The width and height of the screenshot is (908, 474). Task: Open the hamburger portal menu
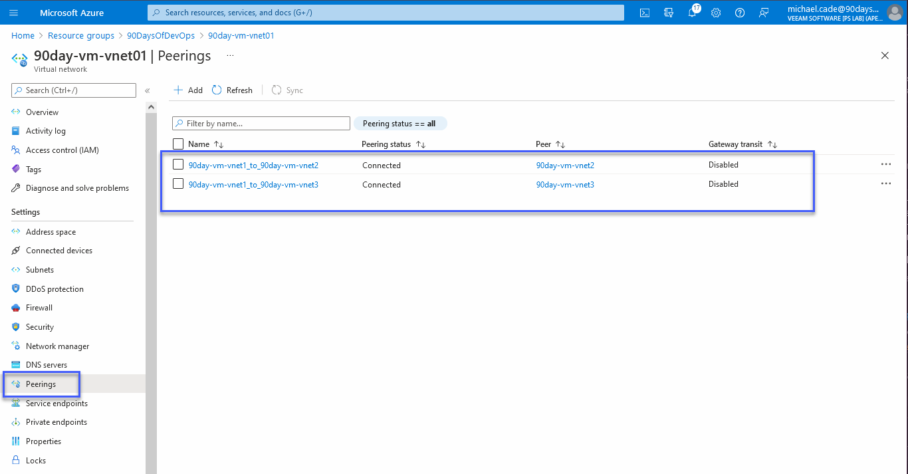(x=14, y=13)
